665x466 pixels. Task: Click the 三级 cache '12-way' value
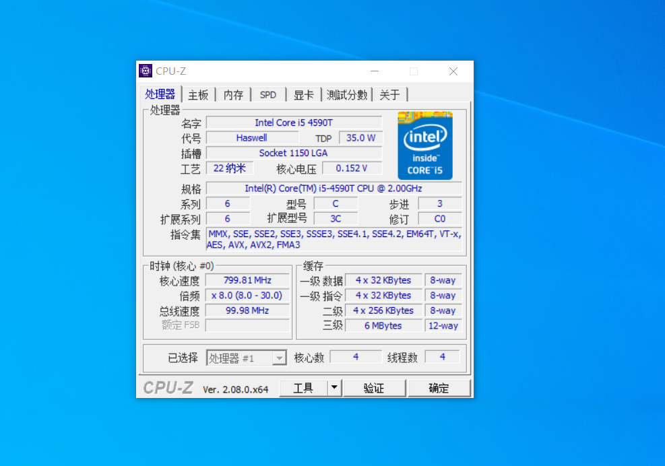coord(443,326)
